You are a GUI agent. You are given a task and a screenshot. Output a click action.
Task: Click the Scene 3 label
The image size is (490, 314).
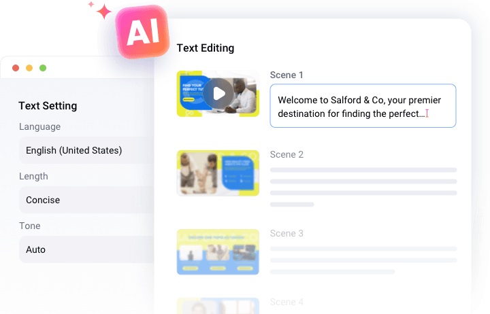click(287, 234)
